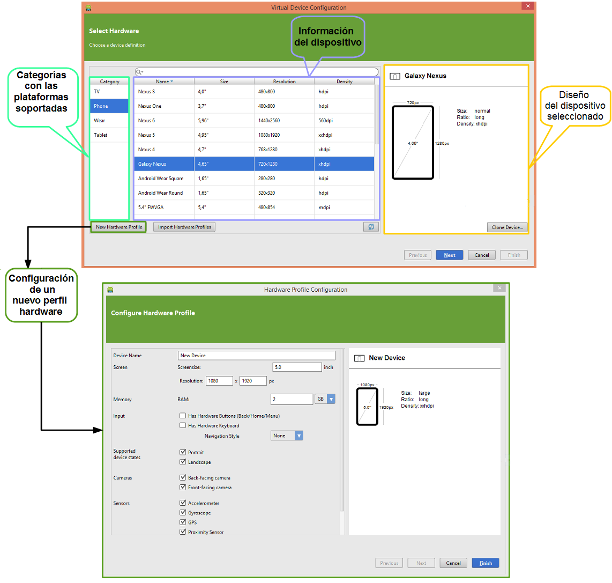This screenshot has height=583, width=612.
Task: Click the RAM value input field
Action: point(292,399)
